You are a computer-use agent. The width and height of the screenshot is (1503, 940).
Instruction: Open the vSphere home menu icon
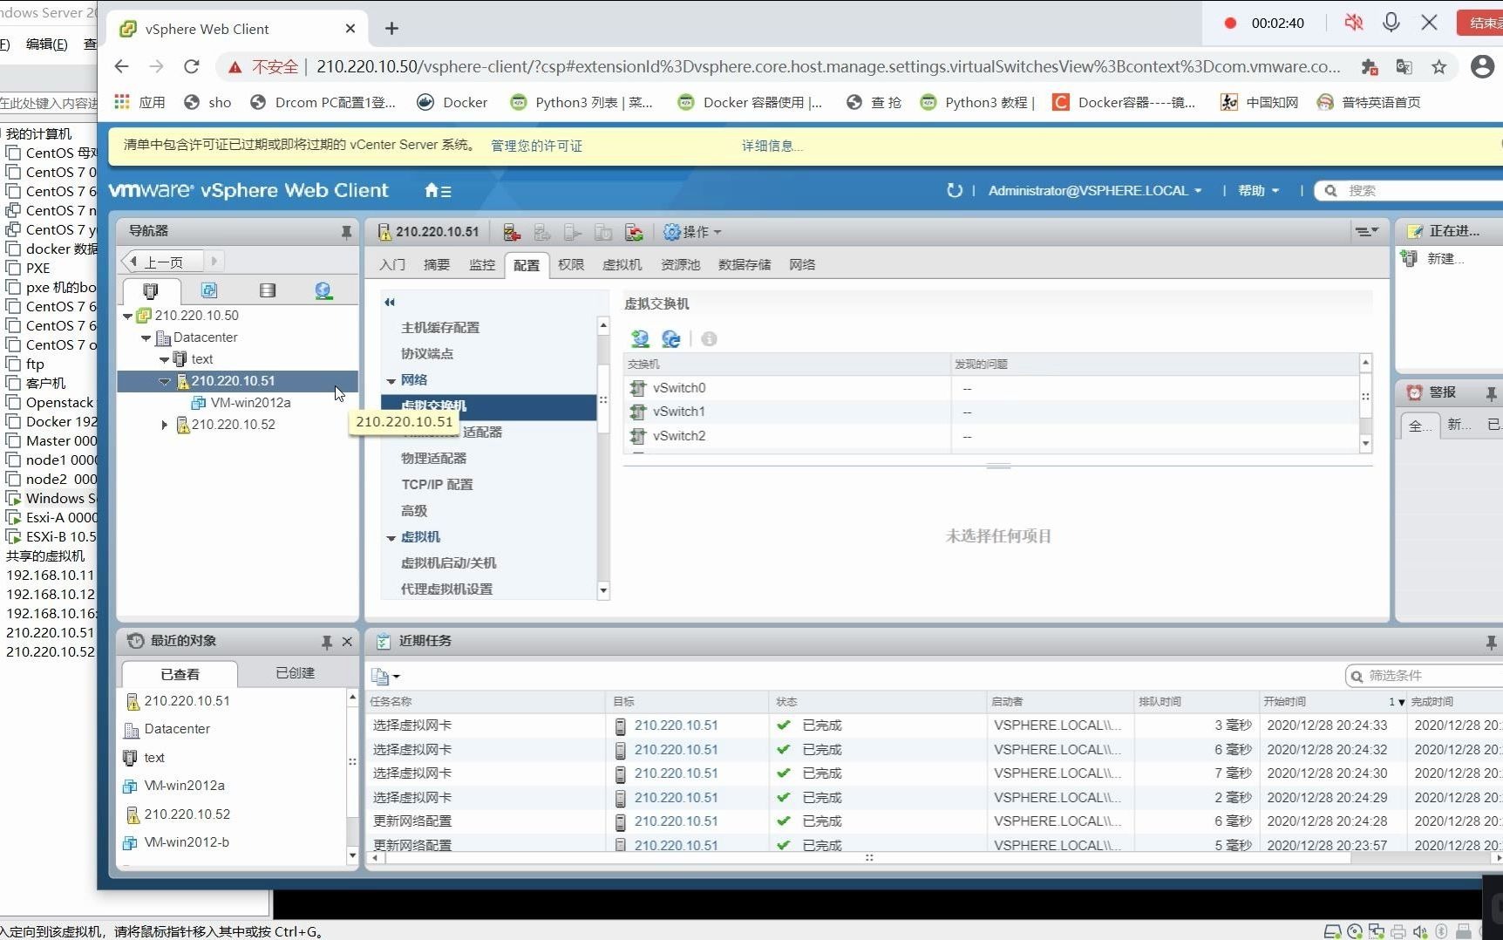pyautogui.click(x=437, y=190)
